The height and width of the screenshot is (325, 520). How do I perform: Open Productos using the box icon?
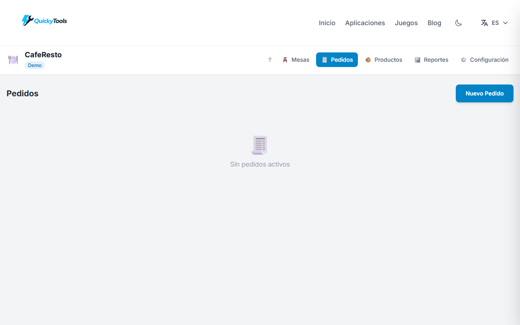pyautogui.click(x=368, y=60)
